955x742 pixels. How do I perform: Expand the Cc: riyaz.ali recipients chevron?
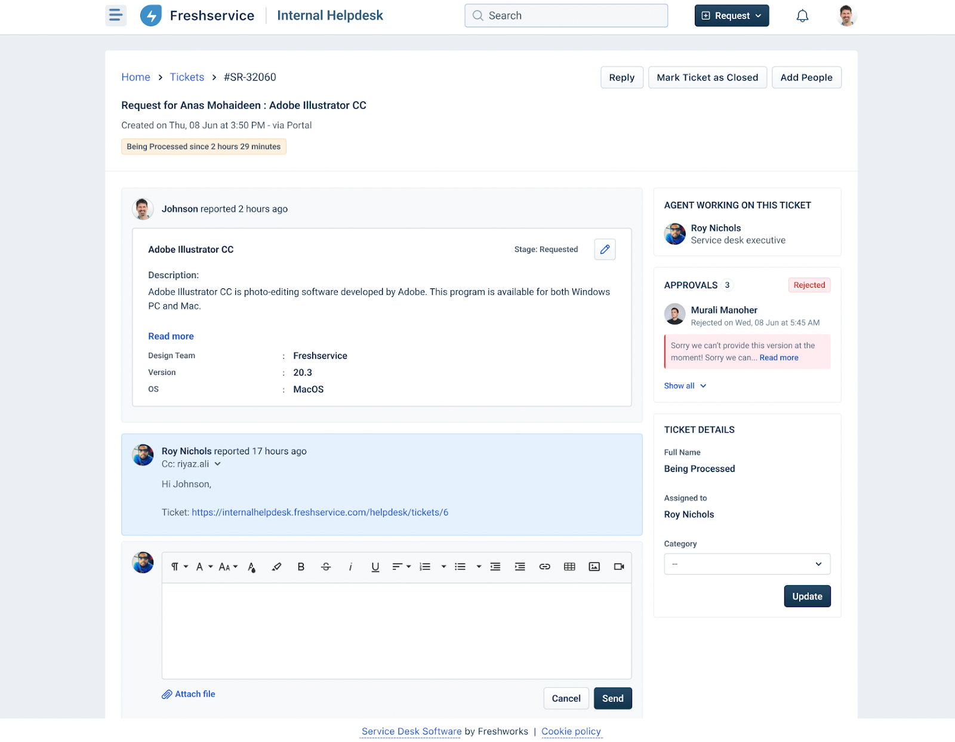[x=218, y=464]
